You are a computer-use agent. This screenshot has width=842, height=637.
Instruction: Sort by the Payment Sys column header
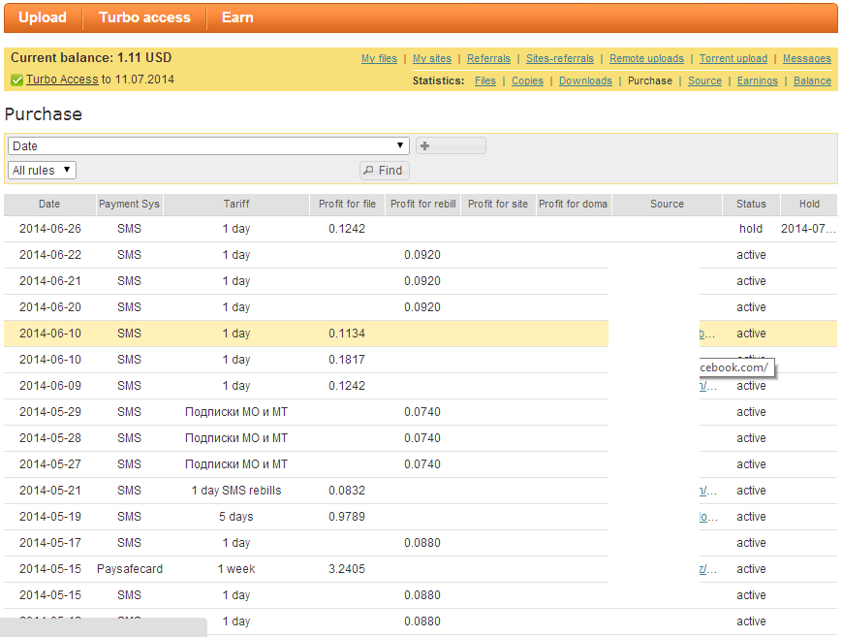coord(130,204)
